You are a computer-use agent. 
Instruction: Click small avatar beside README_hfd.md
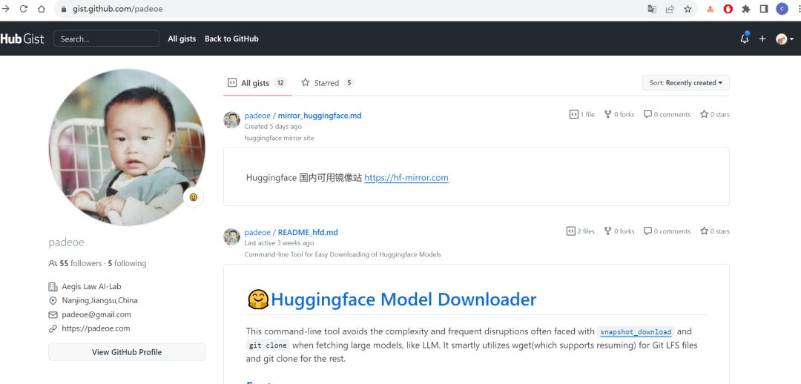[x=232, y=236]
